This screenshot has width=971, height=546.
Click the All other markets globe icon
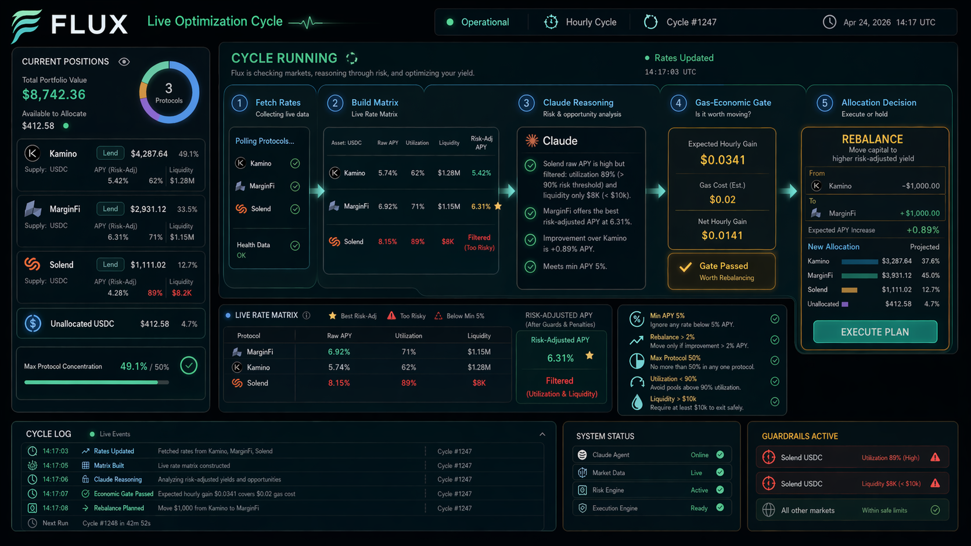coord(768,510)
